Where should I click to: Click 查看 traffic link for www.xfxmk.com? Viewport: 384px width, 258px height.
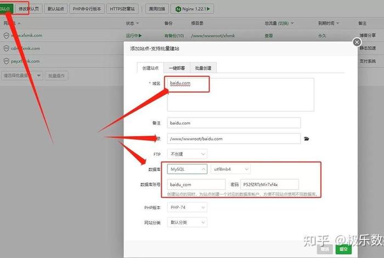click(x=269, y=36)
